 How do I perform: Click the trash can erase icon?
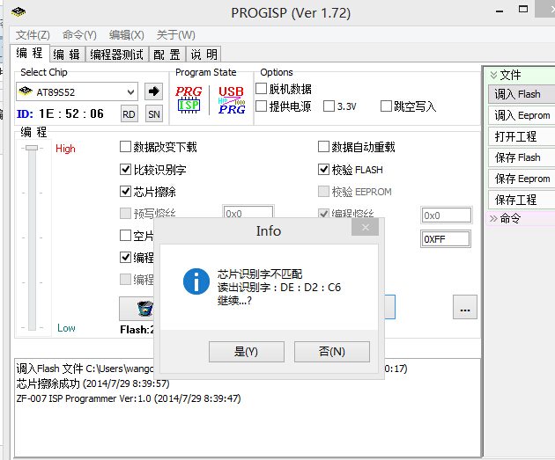[x=144, y=308]
